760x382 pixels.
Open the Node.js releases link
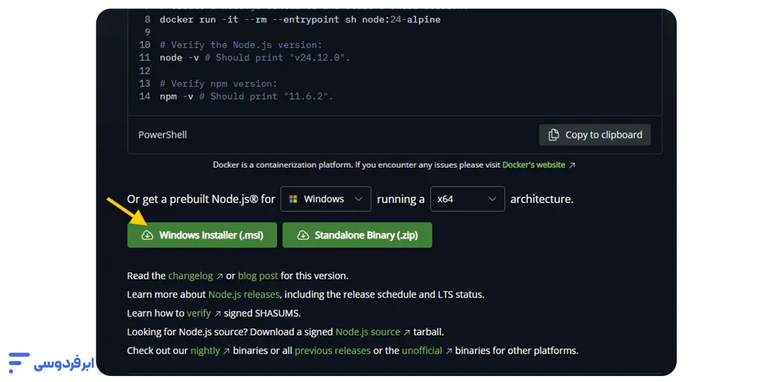[x=243, y=294]
